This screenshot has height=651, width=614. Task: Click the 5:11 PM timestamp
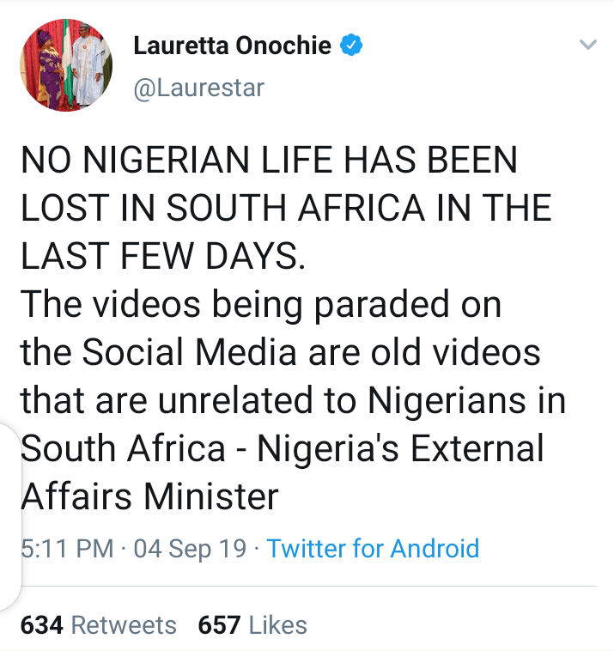67,548
